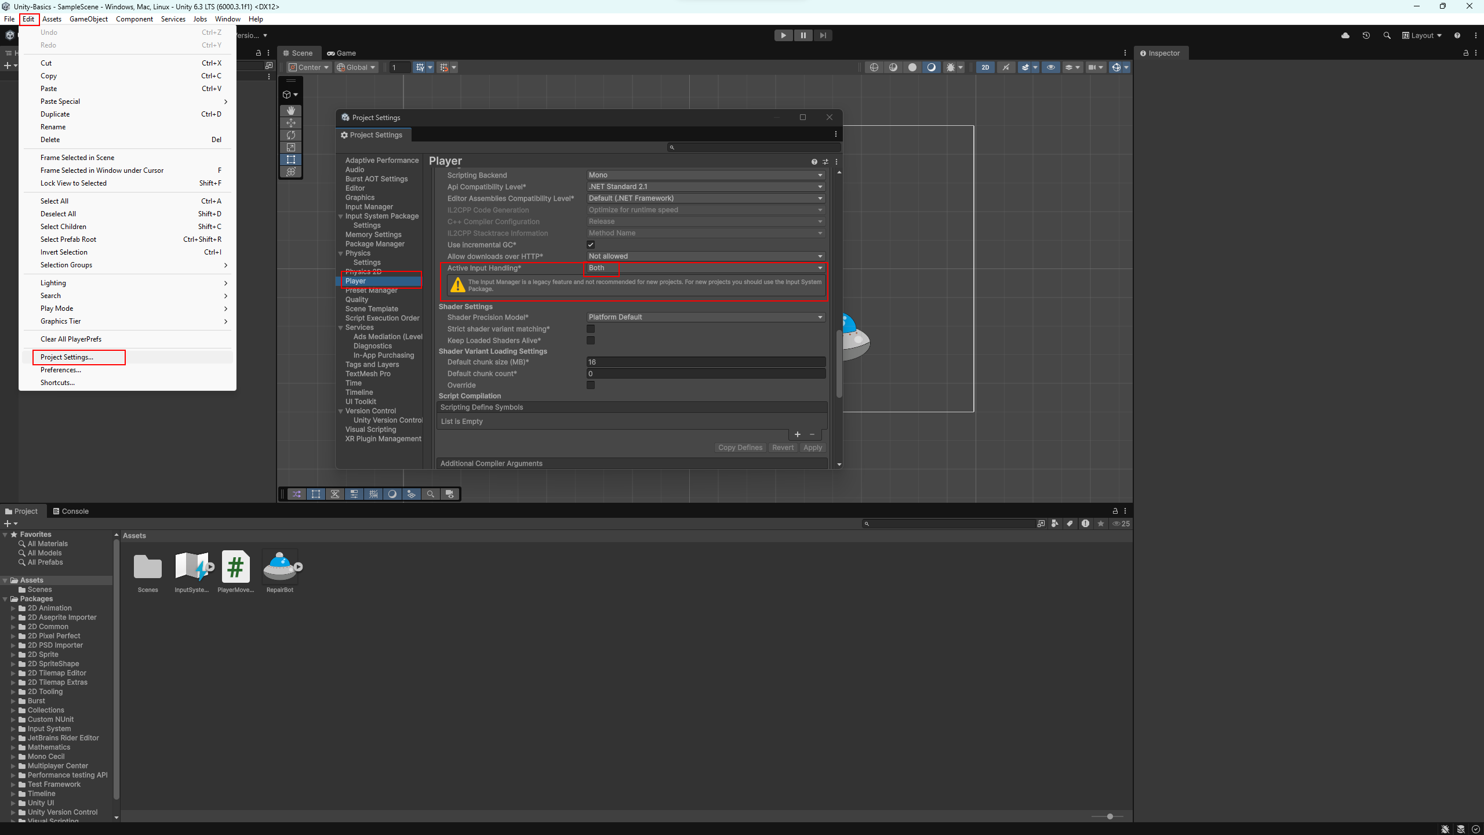Select the Hand view tool

point(291,110)
